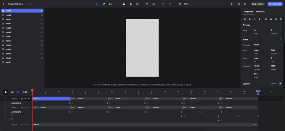Click the back arrow beside Storytelling Video
Viewport: 285px width, 131px height.
pos(4,4)
